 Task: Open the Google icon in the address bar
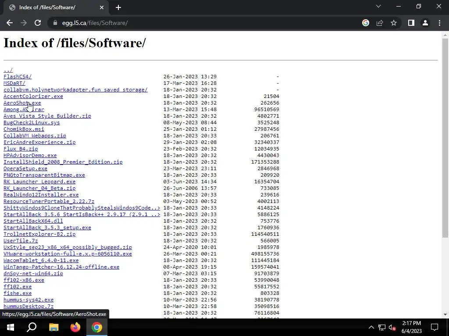[365, 23]
